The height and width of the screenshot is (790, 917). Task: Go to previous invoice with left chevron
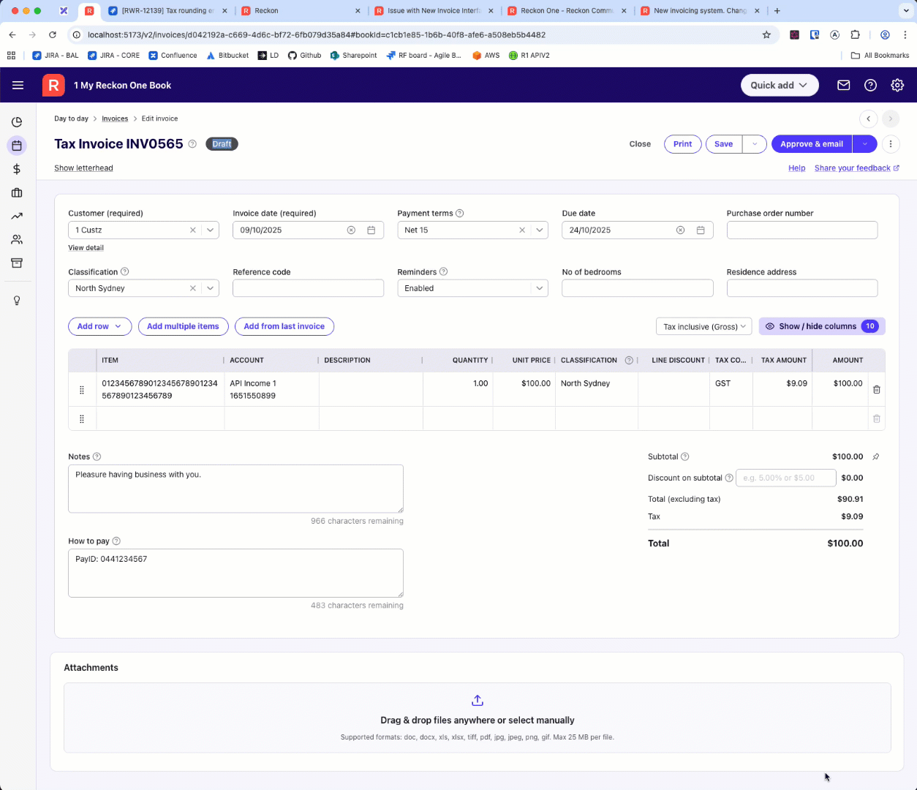coord(868,118)
